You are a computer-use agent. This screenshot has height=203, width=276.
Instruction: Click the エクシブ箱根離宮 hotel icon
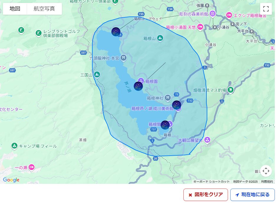(229, 15)
